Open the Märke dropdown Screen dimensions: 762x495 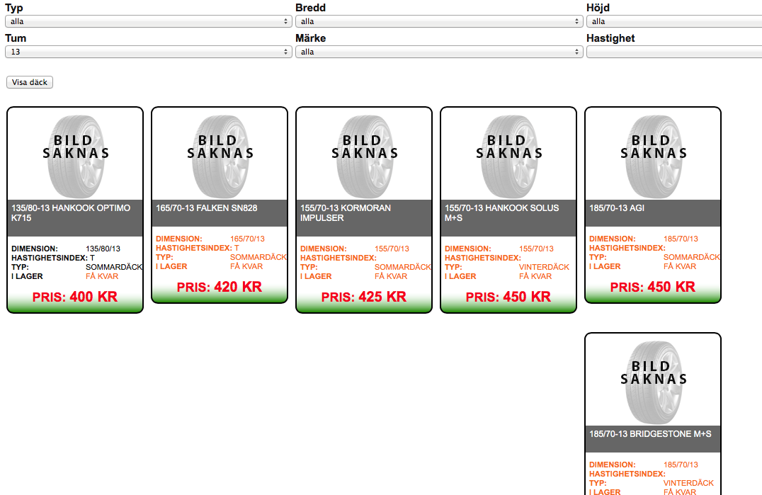(439, 52)
